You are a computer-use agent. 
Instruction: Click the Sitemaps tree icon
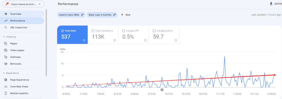click(x=6, y=57)
